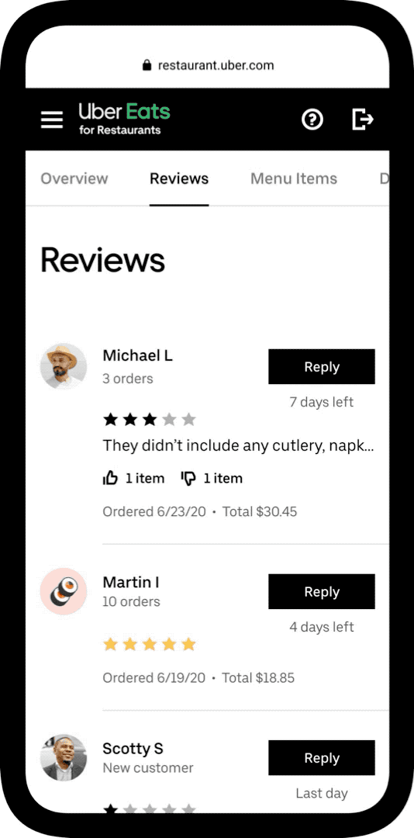Click Martin I's five gold stars
Screen dimensions: 414x838
click(149, 645)
